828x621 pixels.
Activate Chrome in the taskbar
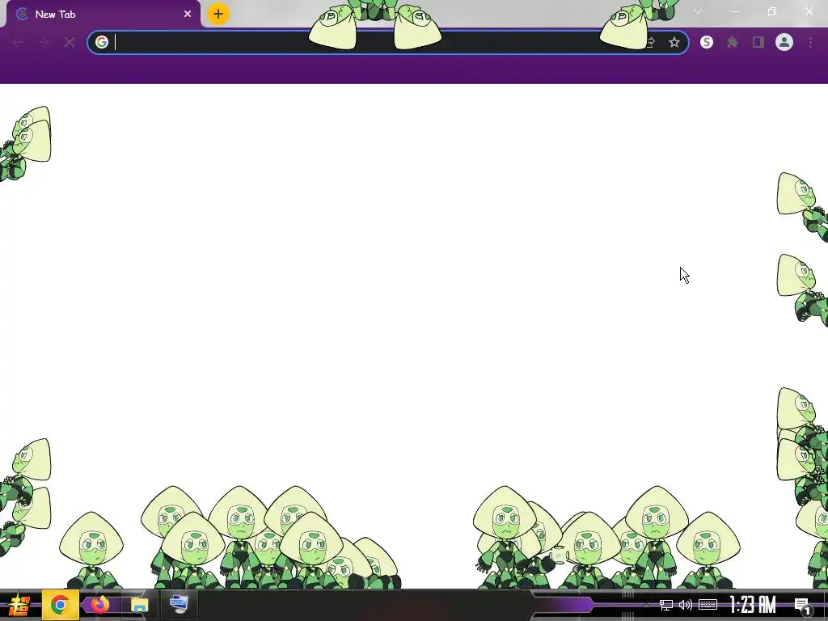tap(60, 605)
